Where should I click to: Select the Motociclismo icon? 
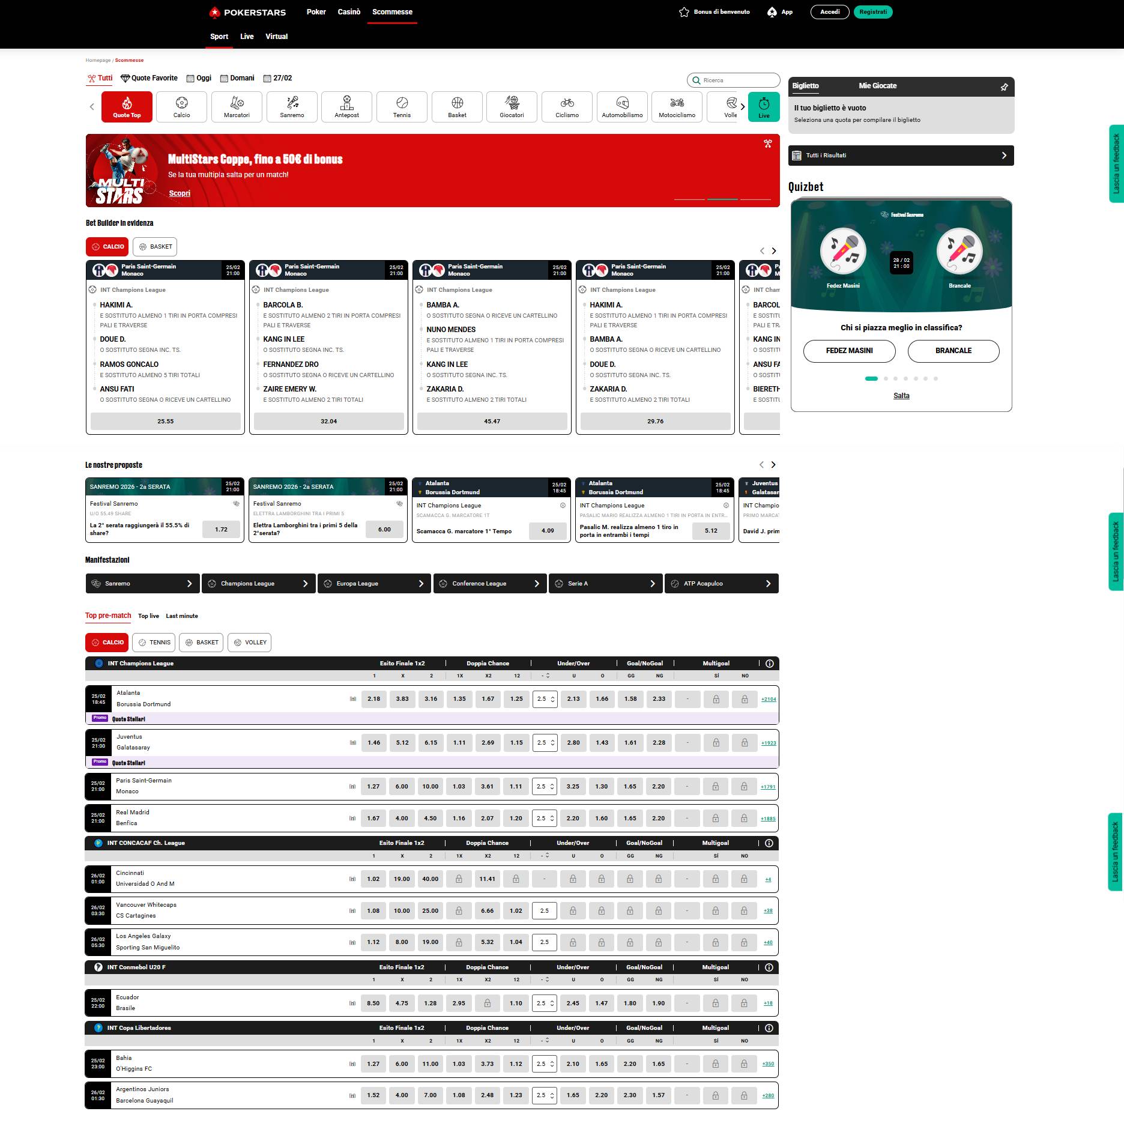(677, 107)
